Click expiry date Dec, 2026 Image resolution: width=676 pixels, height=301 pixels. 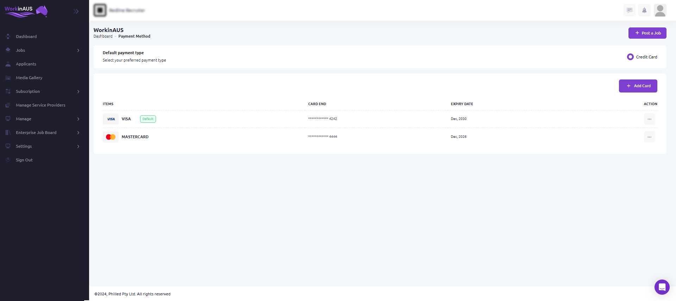[x=458, y=137]
